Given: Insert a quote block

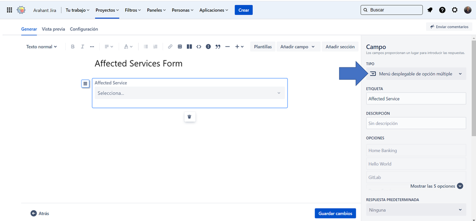Looking at the screenshot, I should (218, 47).
